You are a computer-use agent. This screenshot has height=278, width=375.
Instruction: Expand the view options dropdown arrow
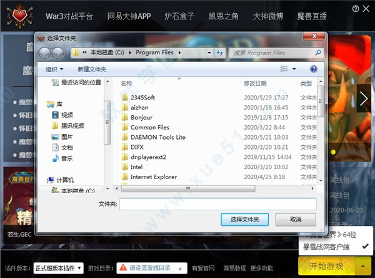(x=294, y=69)
